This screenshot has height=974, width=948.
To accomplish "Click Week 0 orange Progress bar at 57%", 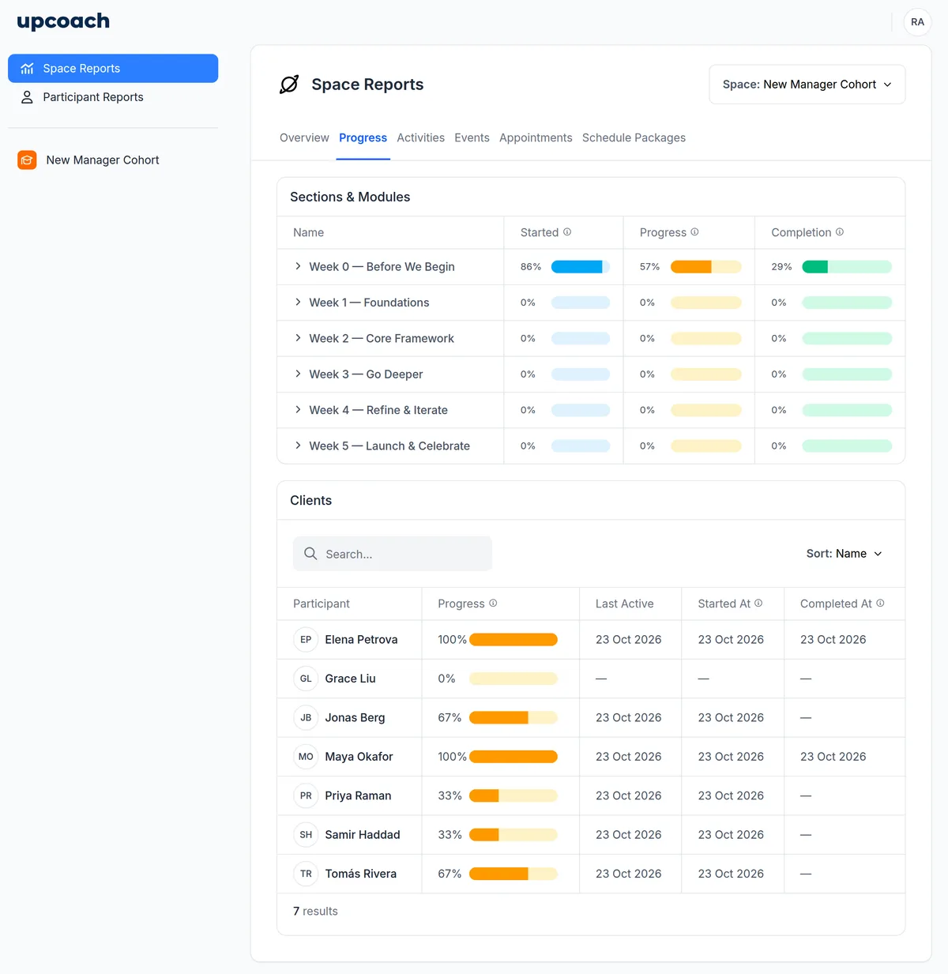I will click(705, 267).
